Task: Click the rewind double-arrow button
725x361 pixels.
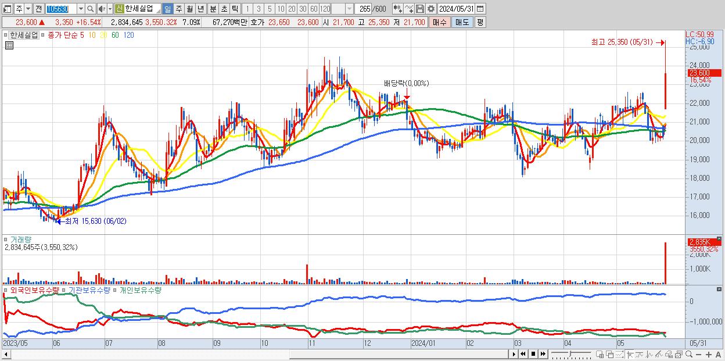Action: click(523, 354)
